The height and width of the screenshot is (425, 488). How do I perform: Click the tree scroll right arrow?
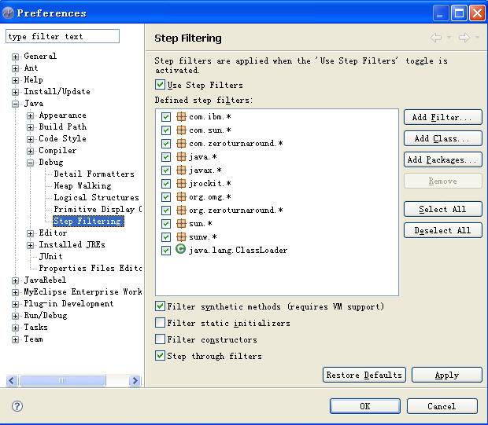[x=135, y=380]
